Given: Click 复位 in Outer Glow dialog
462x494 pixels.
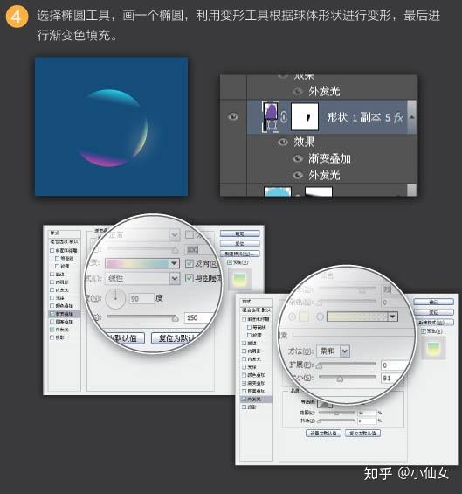Looking at the screenshot, I should [434, 312].
